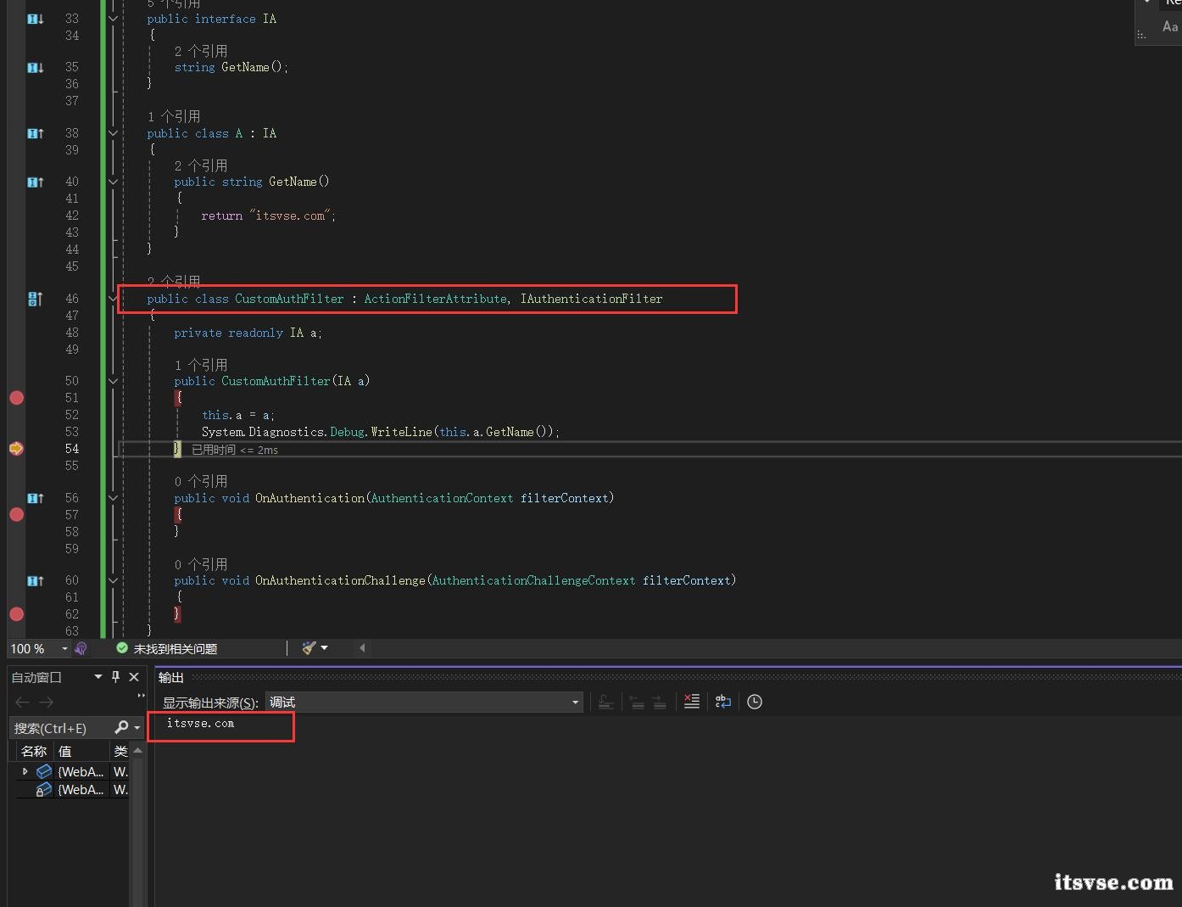Image resolution: width=1182 pixels, height=907 pixels.
Task: Open 1 个引用 above CustomAuthFilter constructor
Action: pos(201,365)
